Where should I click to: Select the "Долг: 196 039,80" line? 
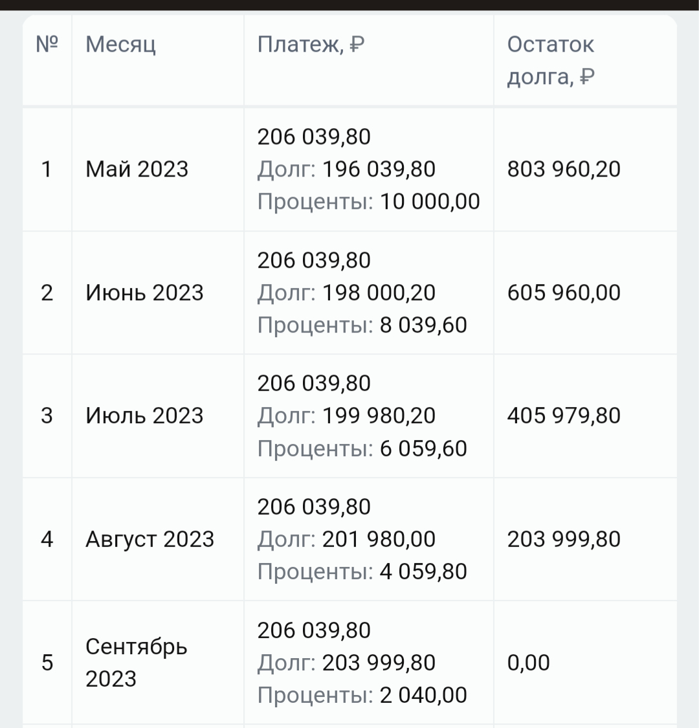click(346, 170)
